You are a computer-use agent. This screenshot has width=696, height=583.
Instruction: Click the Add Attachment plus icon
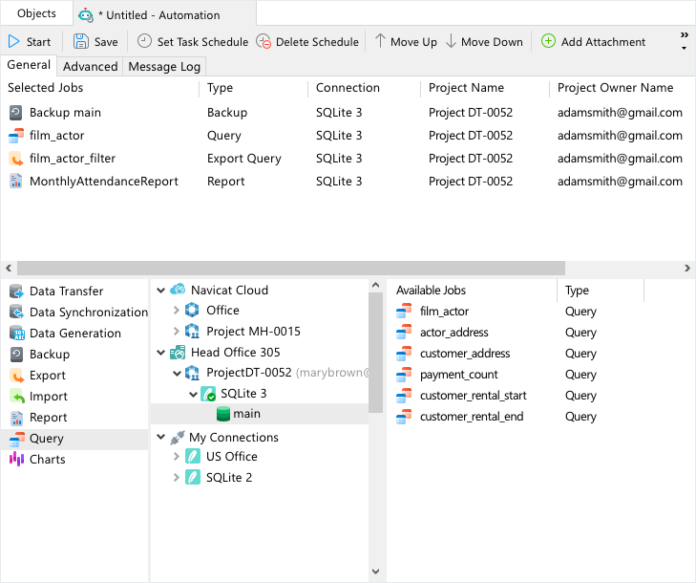point(548,41)
